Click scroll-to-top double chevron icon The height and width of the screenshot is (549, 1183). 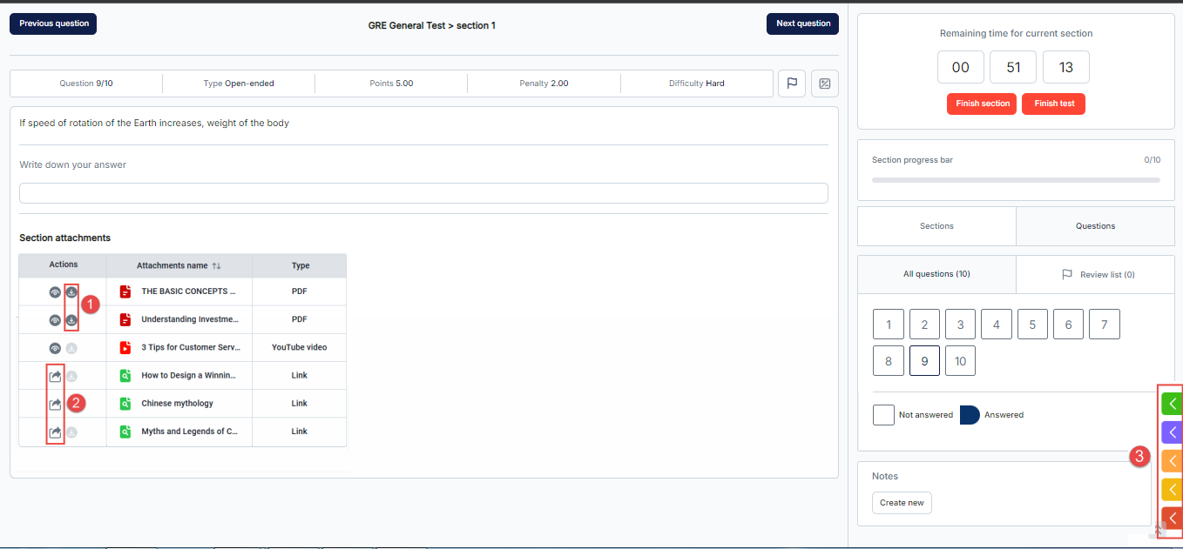click(1159, 530)
